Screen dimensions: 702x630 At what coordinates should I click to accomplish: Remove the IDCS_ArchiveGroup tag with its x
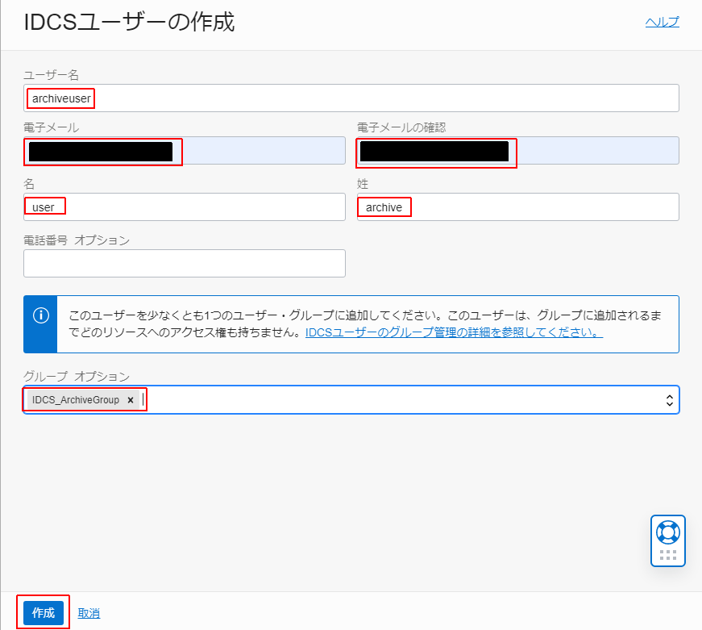click(x=131, y=399)
